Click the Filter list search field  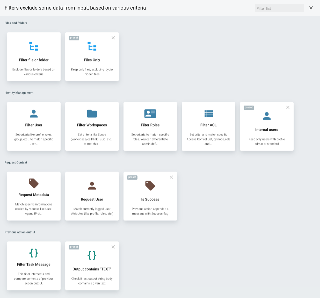click(x=279, y=8)
